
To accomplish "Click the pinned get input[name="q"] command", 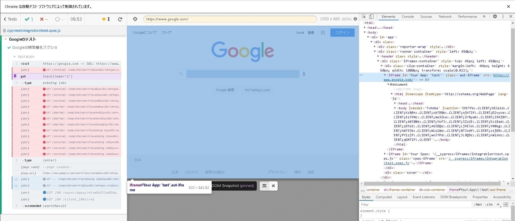I will [x=67, y=76].
